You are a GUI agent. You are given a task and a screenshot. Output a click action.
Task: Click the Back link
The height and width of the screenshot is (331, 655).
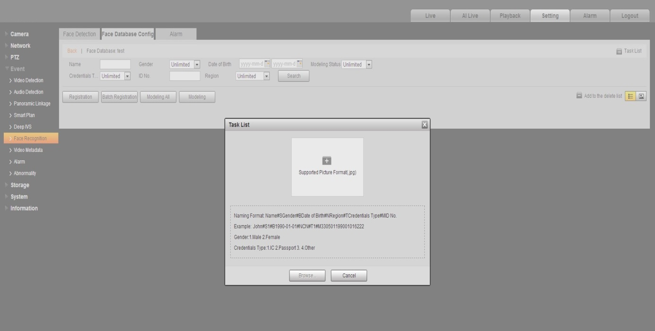click(72, 51)
